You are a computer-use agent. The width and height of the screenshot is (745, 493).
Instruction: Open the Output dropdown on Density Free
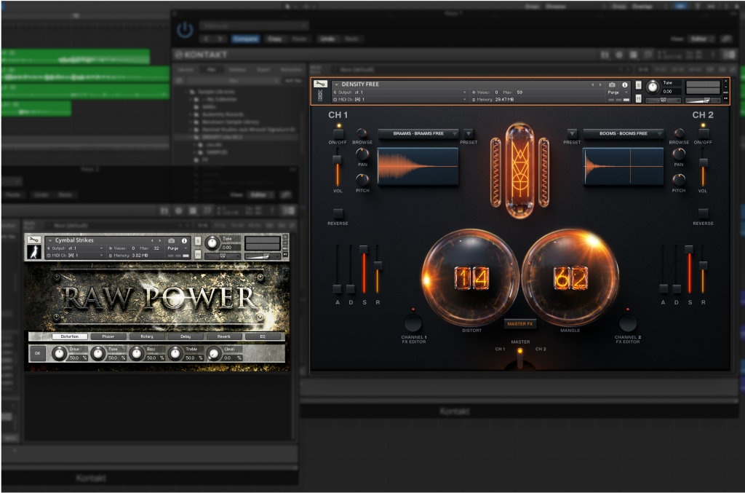click(x=399, y=92)
